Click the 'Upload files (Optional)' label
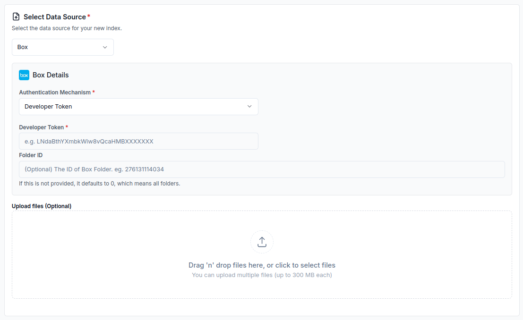 [x=42, y=206]
